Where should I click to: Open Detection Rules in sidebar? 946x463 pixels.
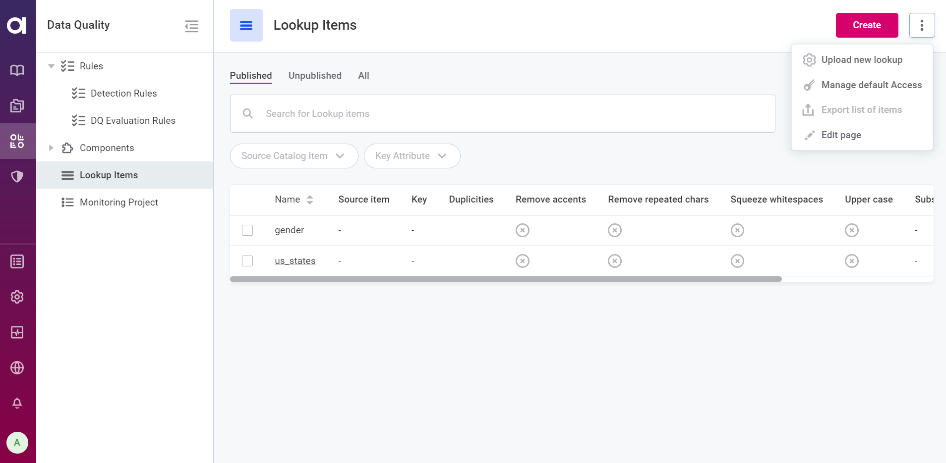125,94
